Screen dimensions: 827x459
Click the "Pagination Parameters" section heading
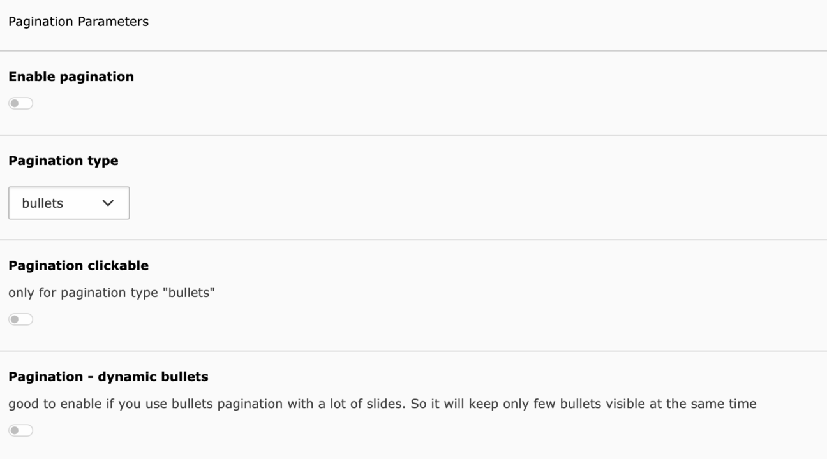(x=78, y=22)
